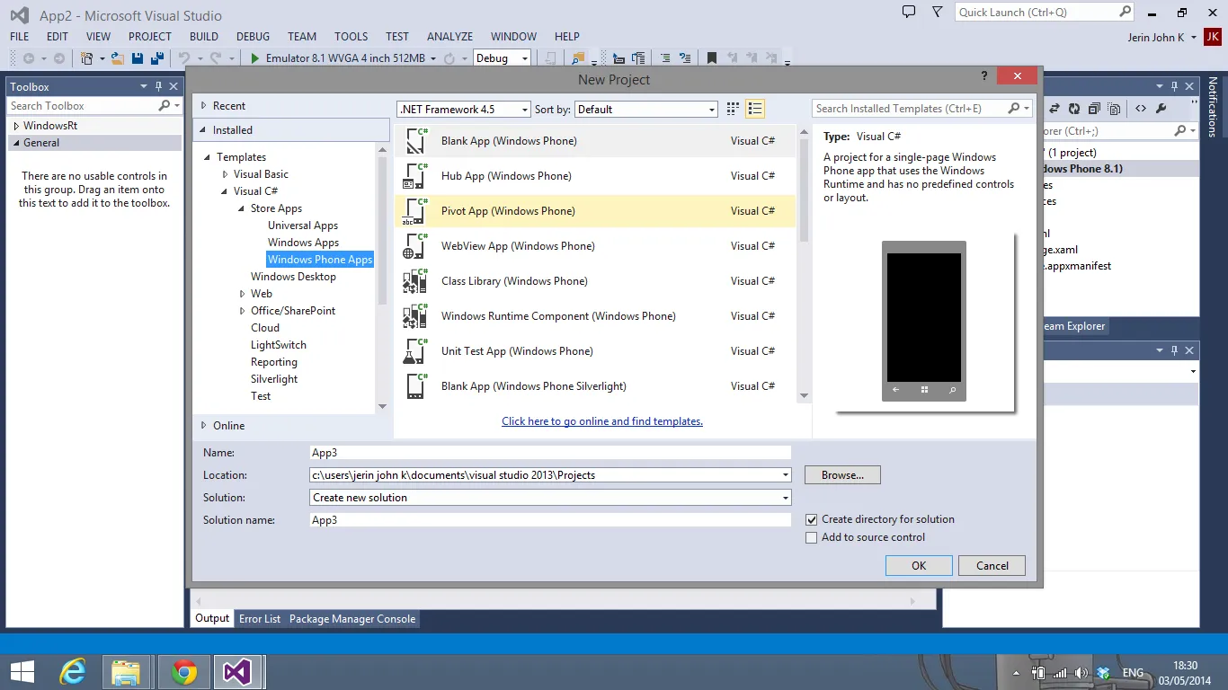Click the dialog Help question mark
1228x690 pixels.
(986, 76)
